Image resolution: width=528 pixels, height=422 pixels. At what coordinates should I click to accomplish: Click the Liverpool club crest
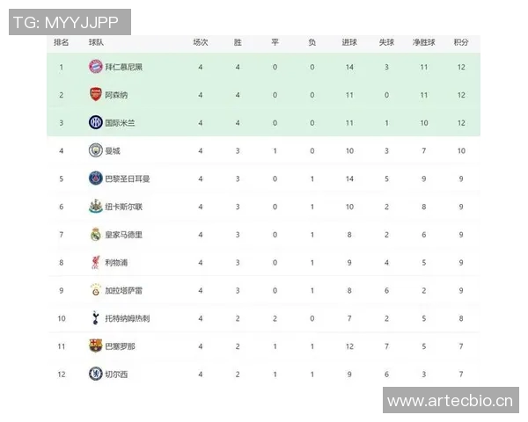[x=95, y=262]
